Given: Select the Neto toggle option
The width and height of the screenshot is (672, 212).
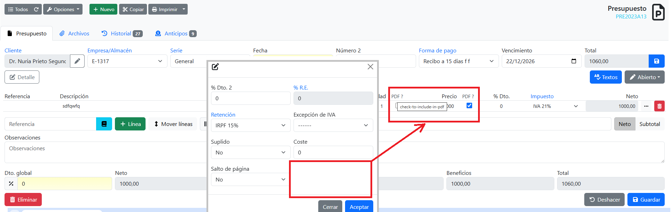Looking at the screenshot, I should coord(624,124).
